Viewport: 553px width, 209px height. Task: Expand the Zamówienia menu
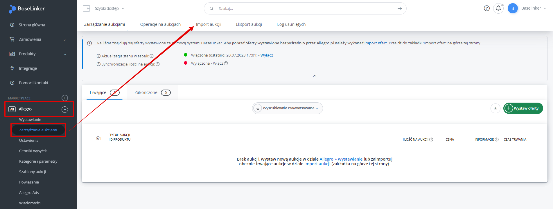click(x=65, y=40)
